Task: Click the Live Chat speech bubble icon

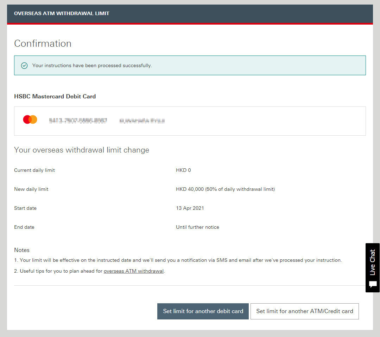Action: click(373, 284)
